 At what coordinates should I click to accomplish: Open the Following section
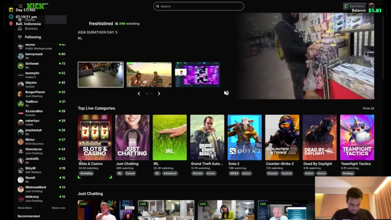click(x=33, y=37)
